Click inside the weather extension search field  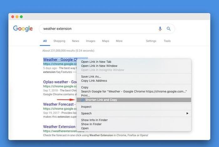pyautogui.click(x=107, y=29)
